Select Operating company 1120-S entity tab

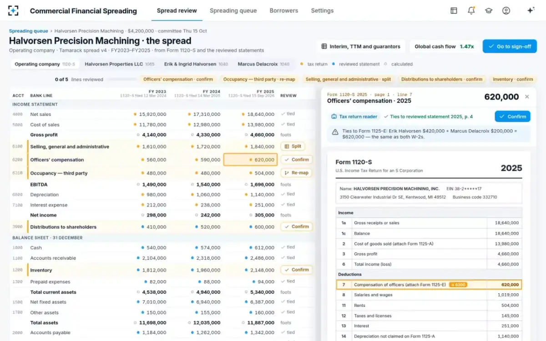tap(45, 64)
